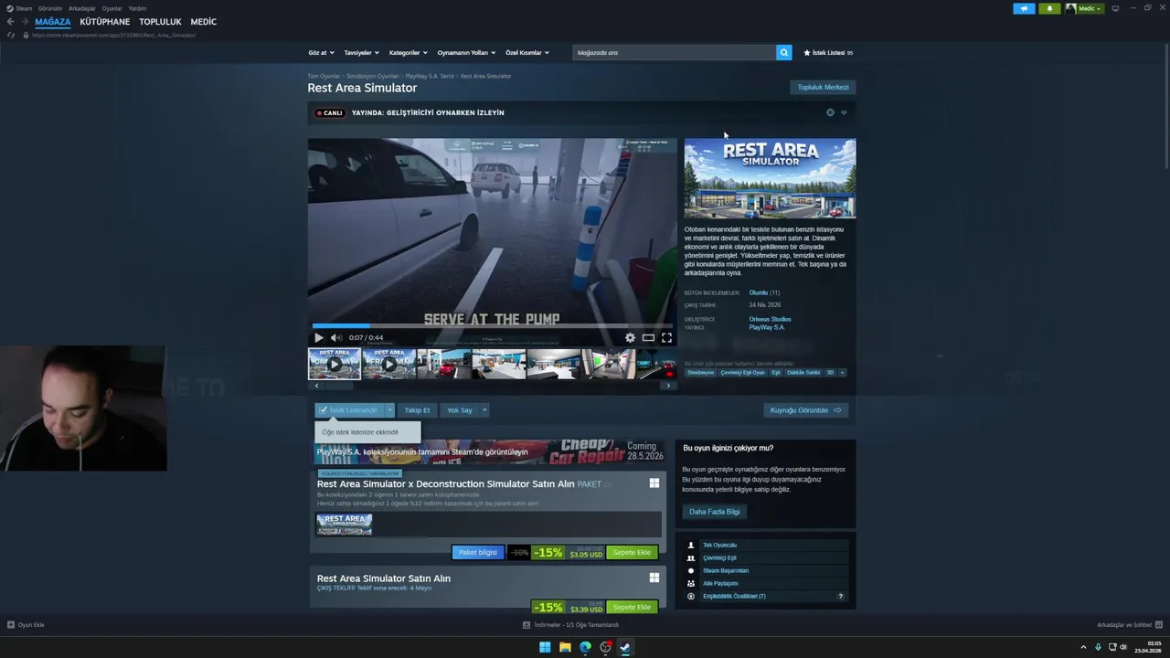Screen dimensions: 1170x658
Task: Mute the trailer volume speaker icon
Action: point(335,337)
